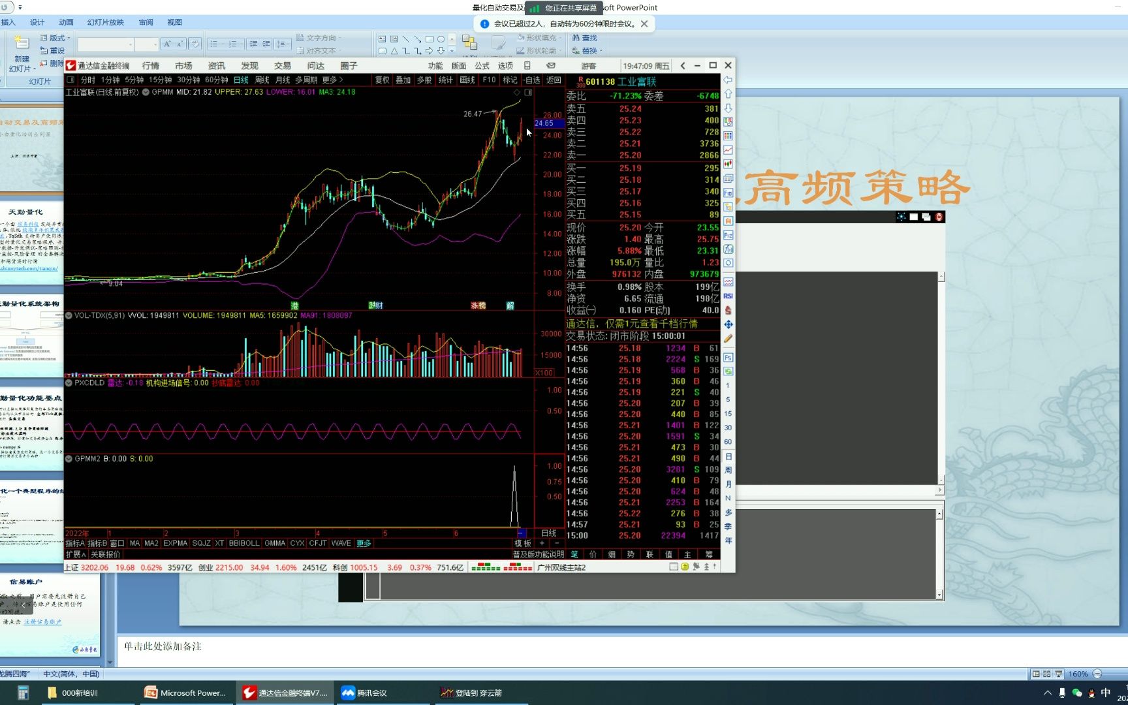Screen dimensions: 1128x705
Task: Open the 交易 menu in TDX
Action: pos(283,66)
